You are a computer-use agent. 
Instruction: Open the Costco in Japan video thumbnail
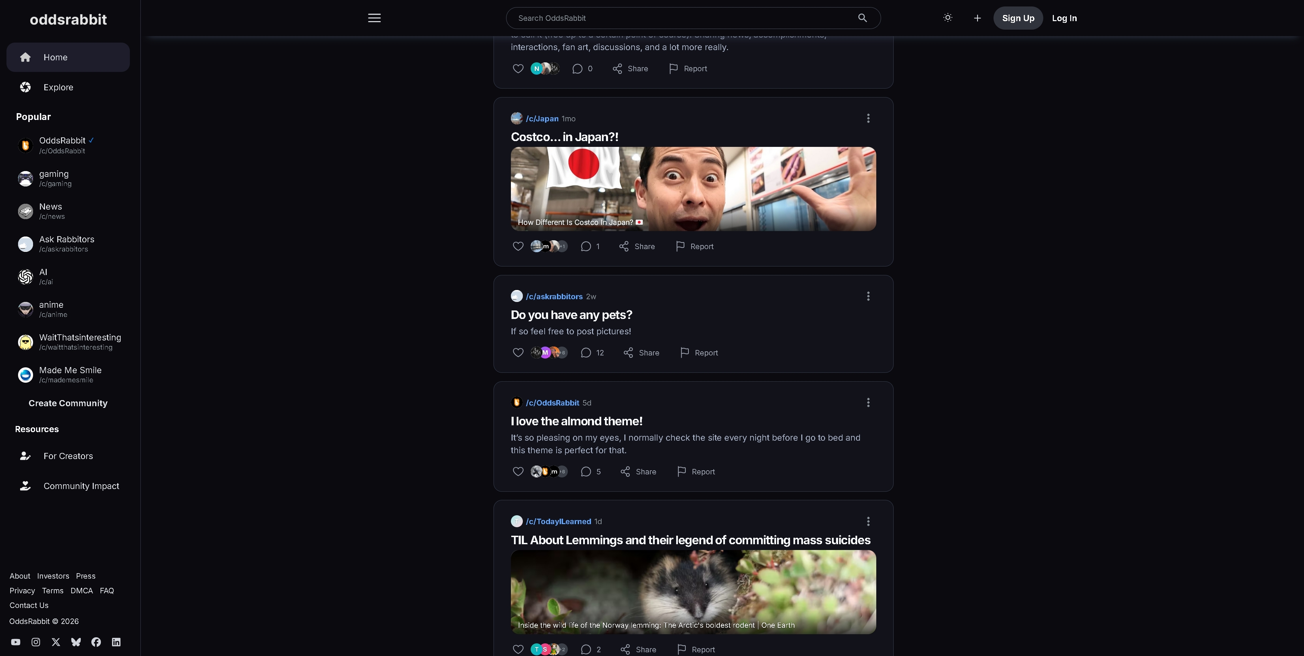click(693, 189)
